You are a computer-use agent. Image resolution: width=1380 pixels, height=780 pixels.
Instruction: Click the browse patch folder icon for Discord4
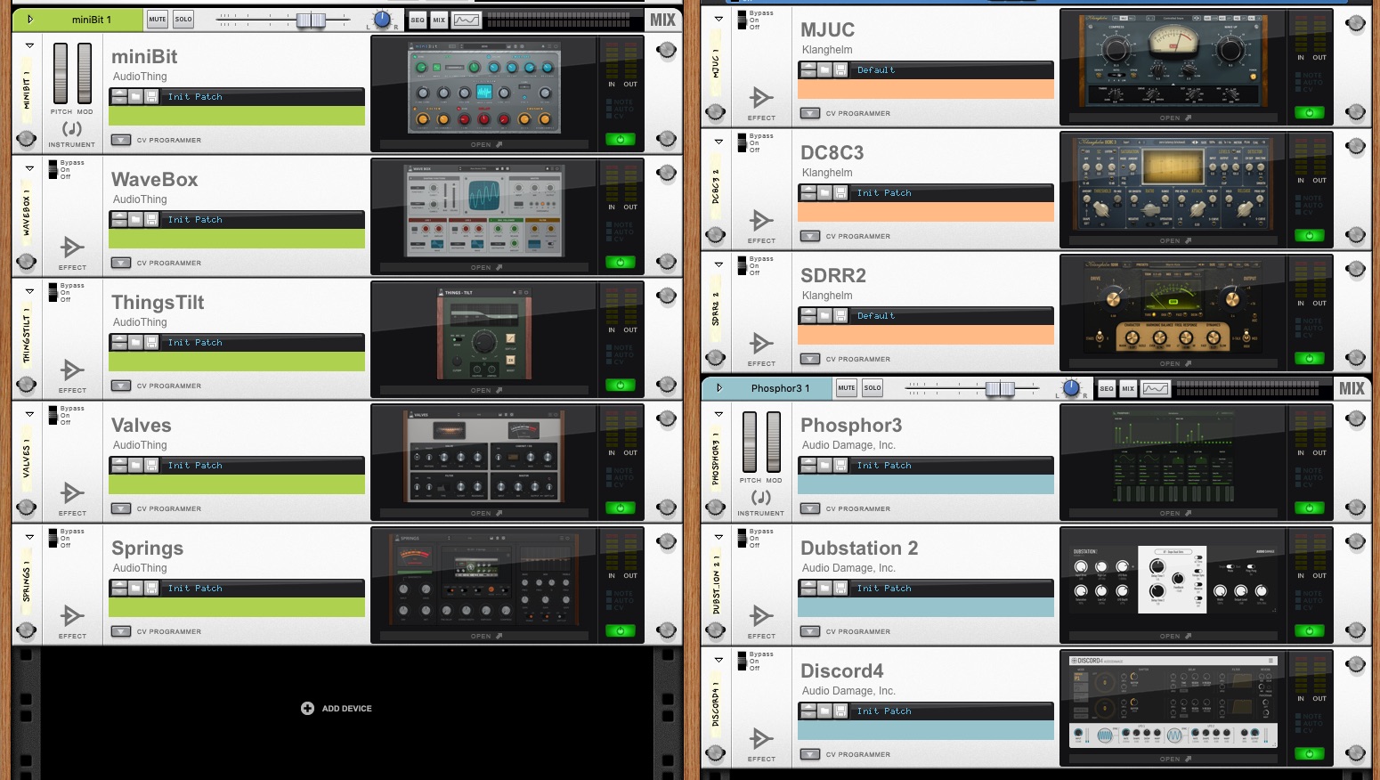tap(825, 711)
